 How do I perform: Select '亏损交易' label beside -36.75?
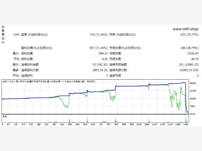pos(115,59)
